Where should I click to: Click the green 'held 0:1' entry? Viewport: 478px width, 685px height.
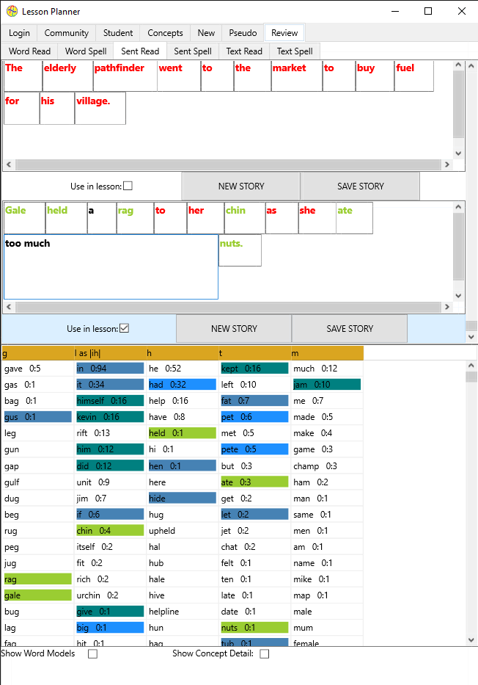(x=183, y=433)
